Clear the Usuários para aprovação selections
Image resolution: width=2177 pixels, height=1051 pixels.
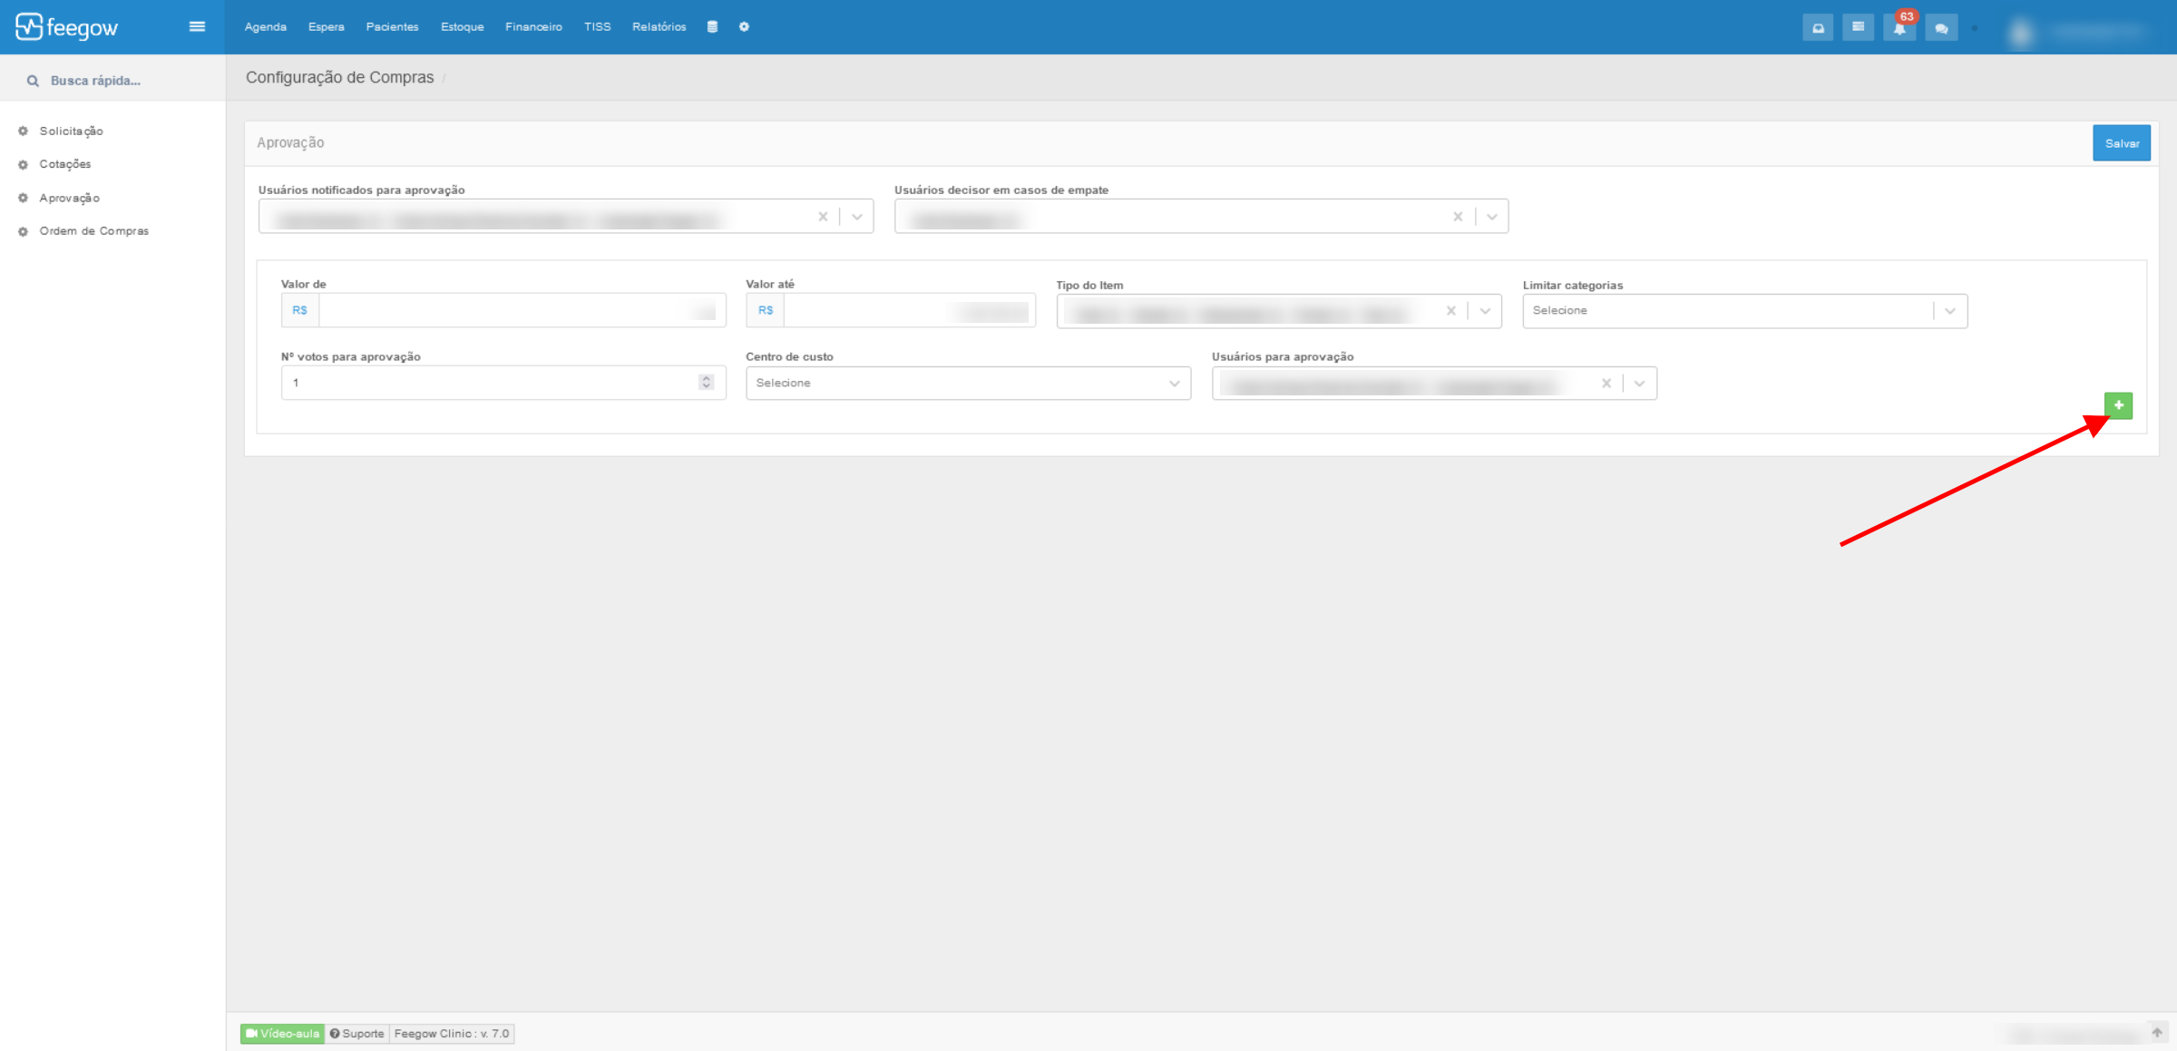coord(1606,384)
